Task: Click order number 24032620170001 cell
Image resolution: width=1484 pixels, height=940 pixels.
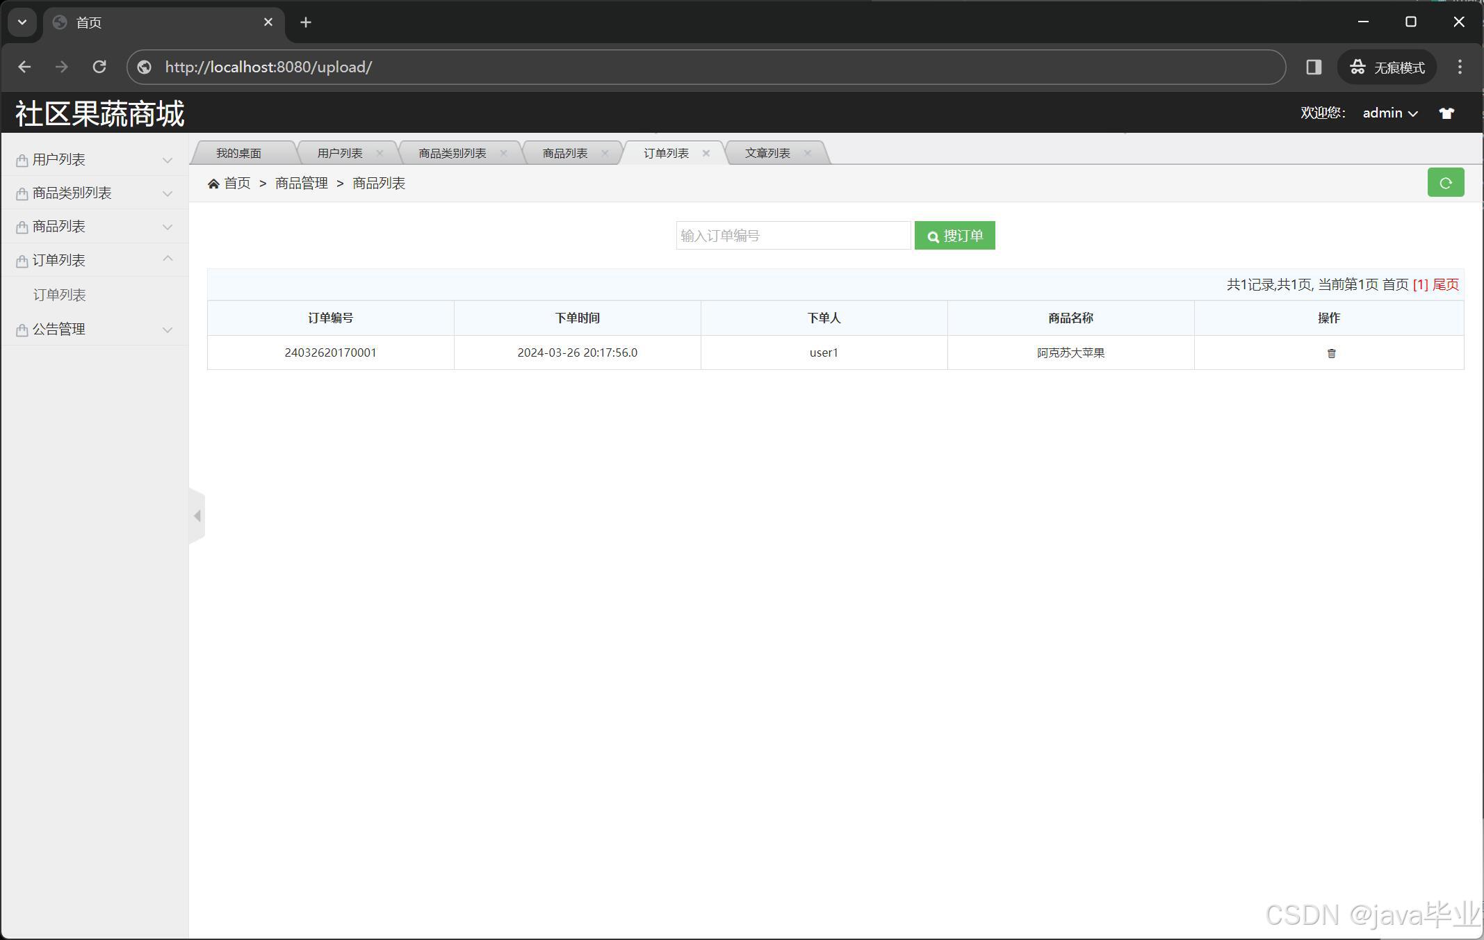Action: (331, 352)
